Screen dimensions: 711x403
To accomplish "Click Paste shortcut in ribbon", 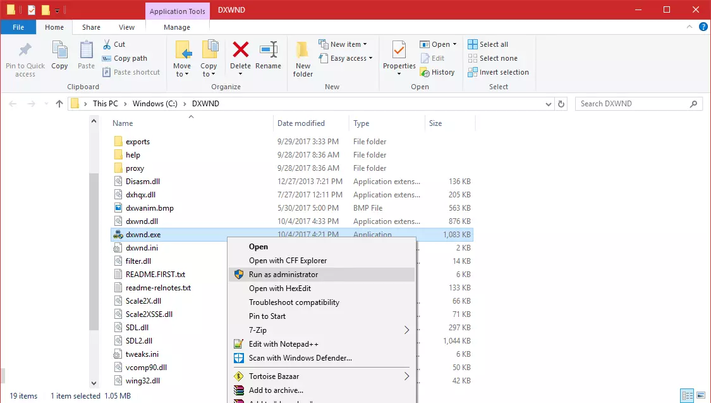I will (131, 72).
